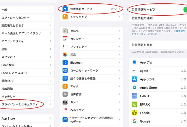Tap the Location Services arrow icon
Image resolution: width=187 pixels, height=127 pixels.
[65, 9]
